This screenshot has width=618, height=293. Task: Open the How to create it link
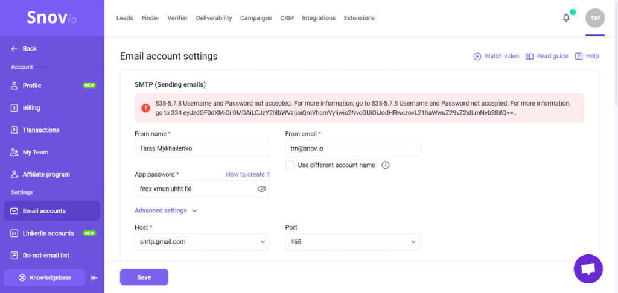(247, 174)
